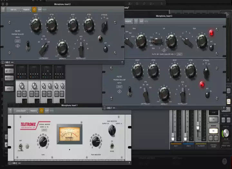This screenshot has width=232, height=169.
Task: Open help question mark in Insert 2 window
Action: (122, 62)
